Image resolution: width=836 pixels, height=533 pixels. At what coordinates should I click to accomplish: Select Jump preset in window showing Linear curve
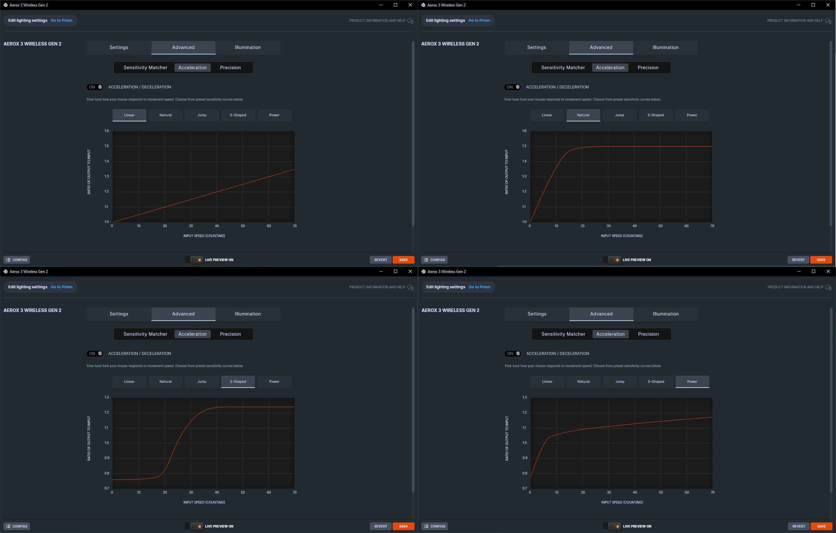pyautogui.click(x=202, y=115)
